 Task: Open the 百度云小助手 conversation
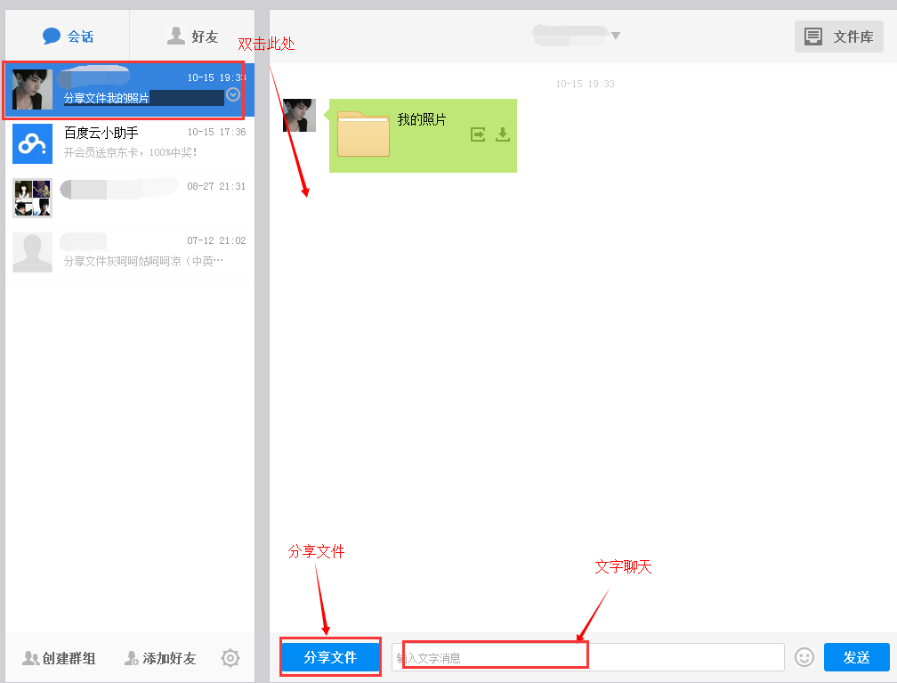point(125,142)
